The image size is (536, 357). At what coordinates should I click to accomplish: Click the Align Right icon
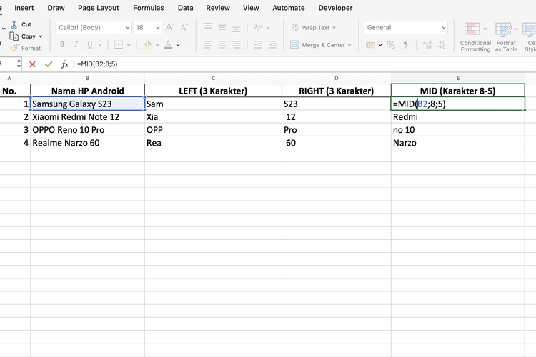coord(237,44)
